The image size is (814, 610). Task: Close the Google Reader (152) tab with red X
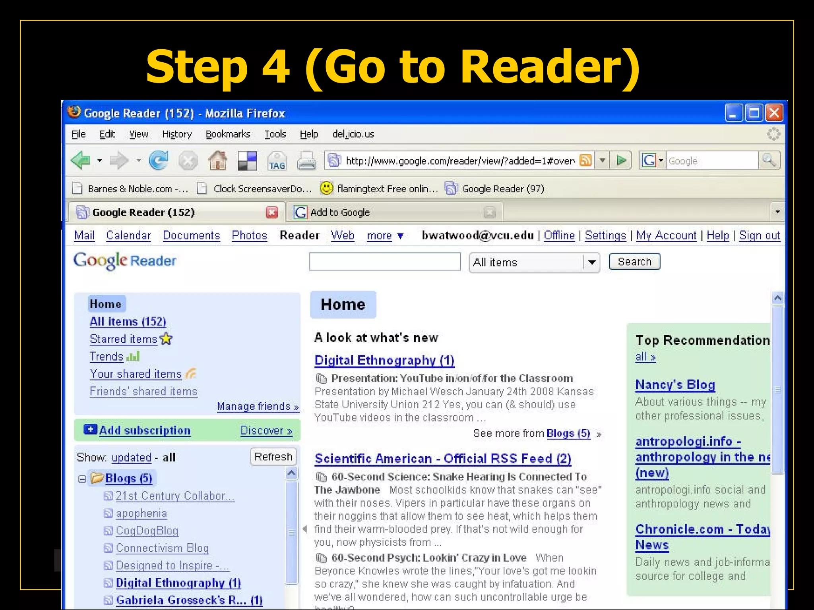click(272, 212)
